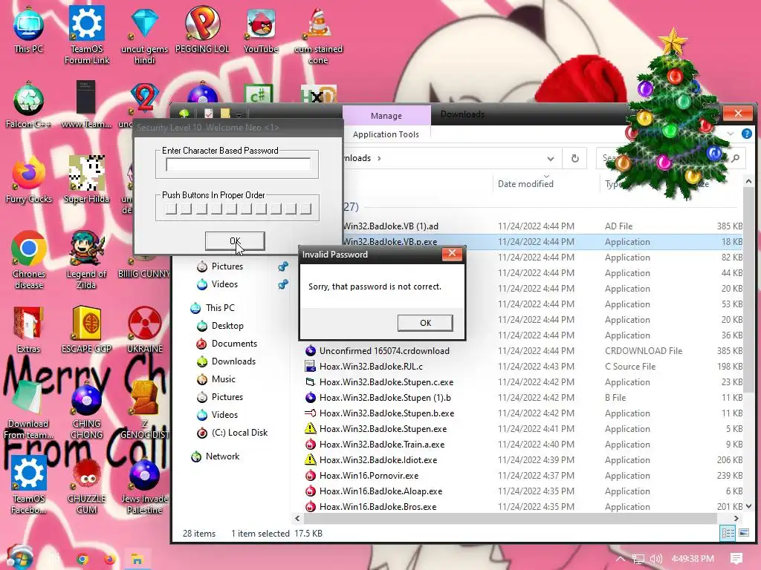The width and height of the screenshot is (761, 570).
Task: Open the Falcon C++ desktop icon
Action: (29, 105)
